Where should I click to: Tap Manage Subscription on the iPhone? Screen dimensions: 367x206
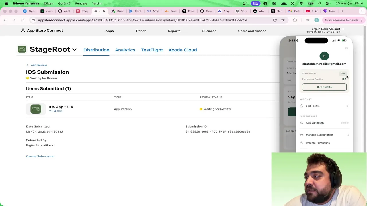click(324, 135)
